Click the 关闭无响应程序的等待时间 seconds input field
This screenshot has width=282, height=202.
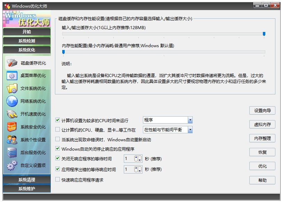click(x=129, y=159)
